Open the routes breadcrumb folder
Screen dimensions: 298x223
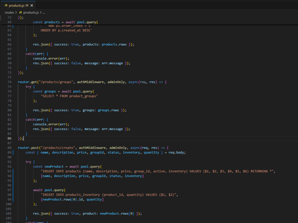tap(9, 12)
